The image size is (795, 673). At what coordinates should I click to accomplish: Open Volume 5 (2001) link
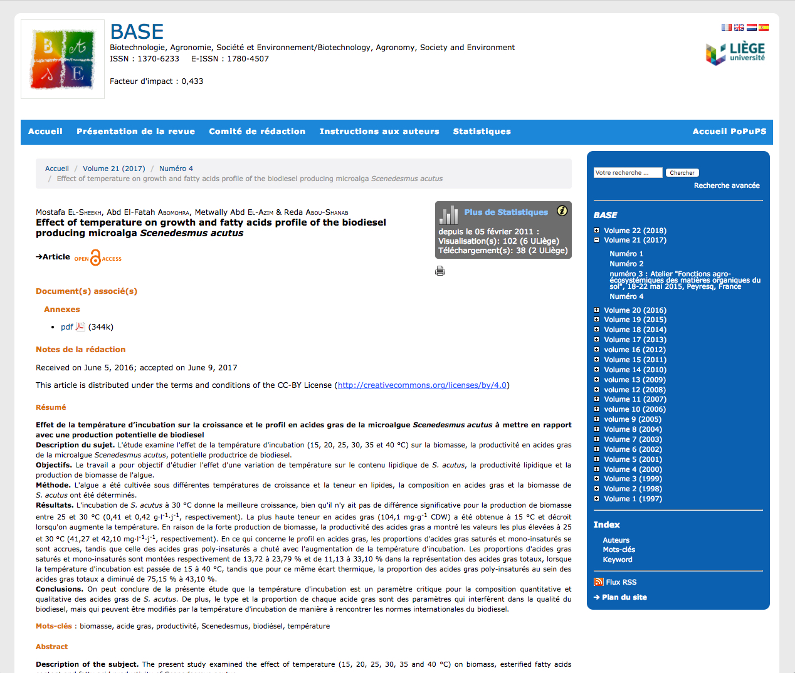click(633, 459)
